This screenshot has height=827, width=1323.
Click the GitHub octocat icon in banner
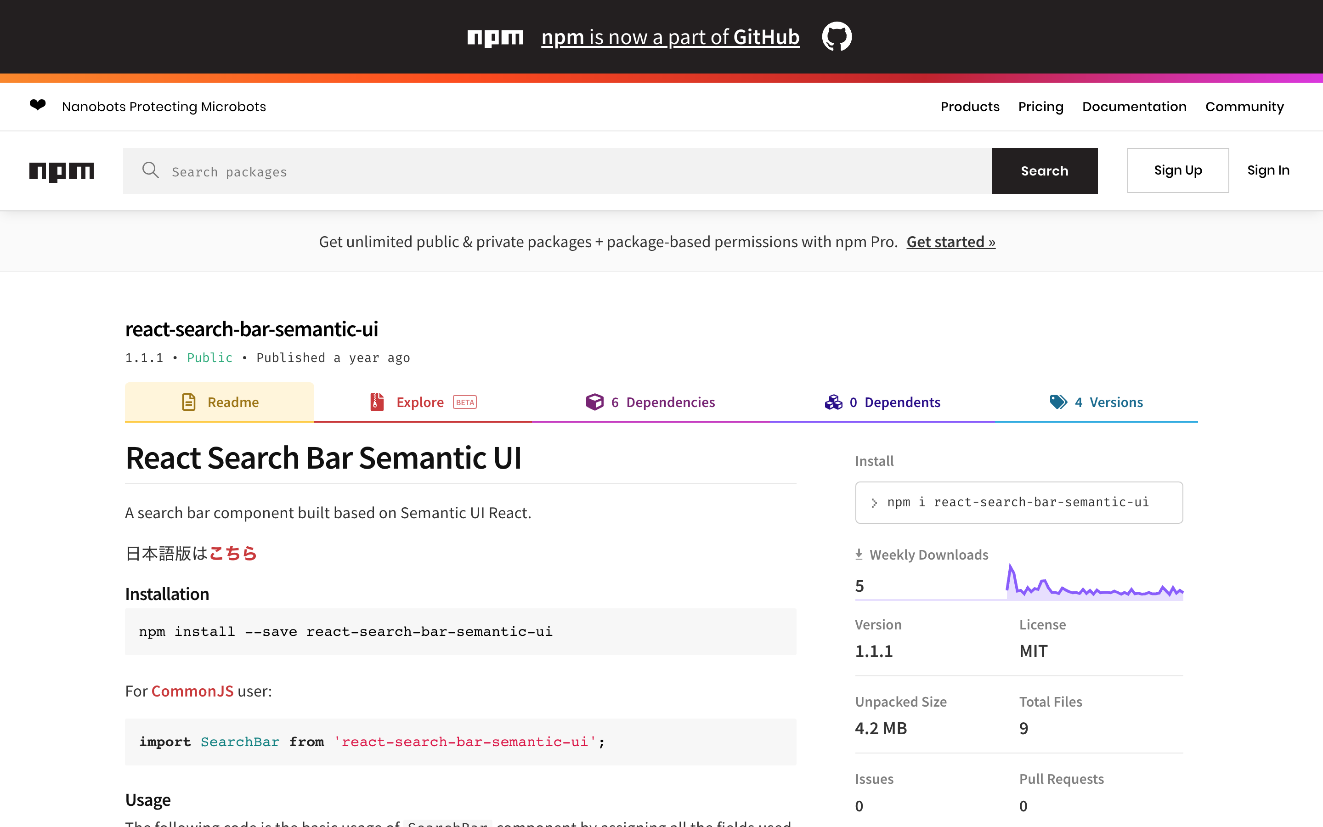[837, 37]
